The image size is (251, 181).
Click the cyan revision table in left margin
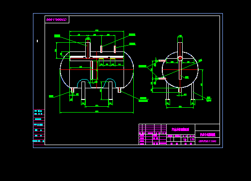pyautogui.click(x=39, y=127)
